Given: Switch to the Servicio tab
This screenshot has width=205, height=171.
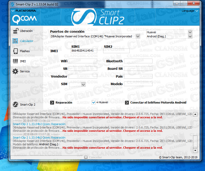Looking at the screenshot, I should pos(25,71).
